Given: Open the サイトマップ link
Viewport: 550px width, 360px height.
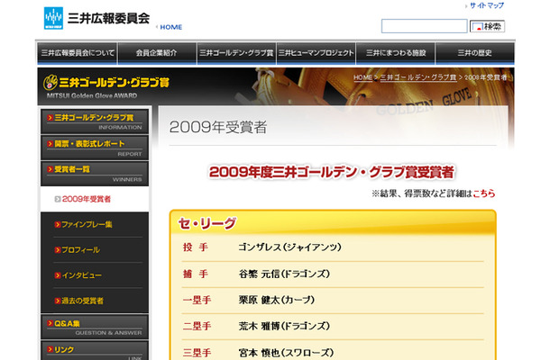Looking at the screenshot, I should (487, 5).
